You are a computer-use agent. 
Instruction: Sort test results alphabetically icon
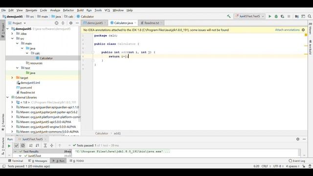(x=31, y=146)
